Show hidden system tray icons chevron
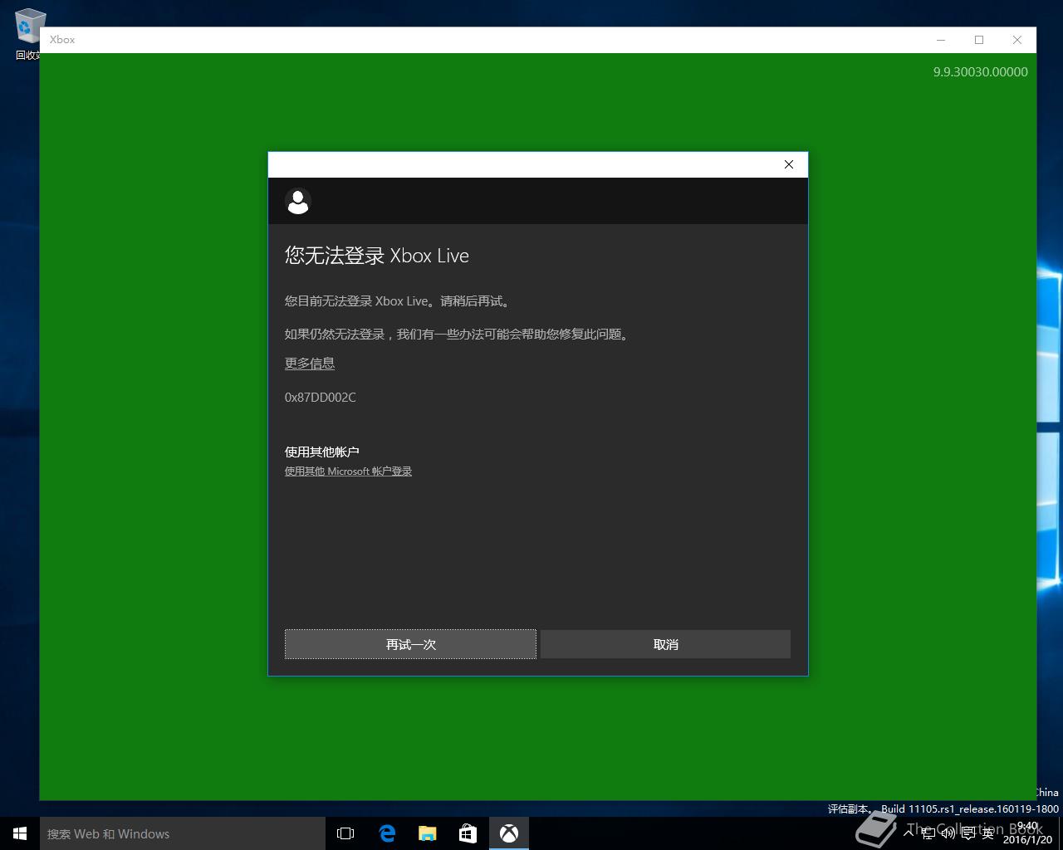Viewport: 1063px width, 850px height. point(909,833)
